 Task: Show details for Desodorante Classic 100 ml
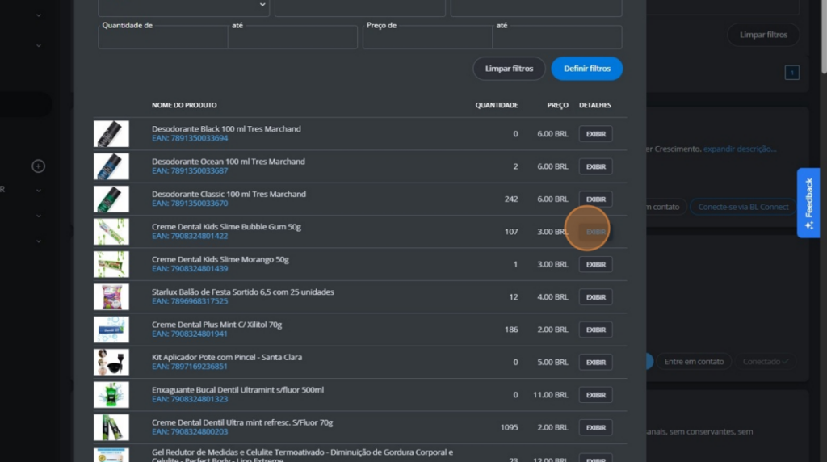[595, 199]
